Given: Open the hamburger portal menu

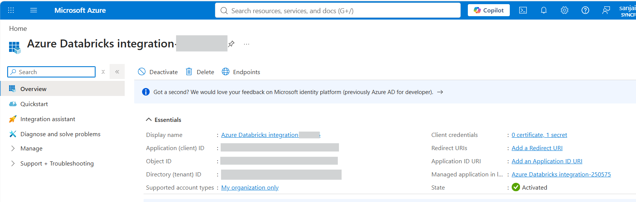Looking at the screenshot, I should click(34, 11).
